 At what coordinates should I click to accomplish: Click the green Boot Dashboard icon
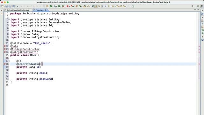51,6
